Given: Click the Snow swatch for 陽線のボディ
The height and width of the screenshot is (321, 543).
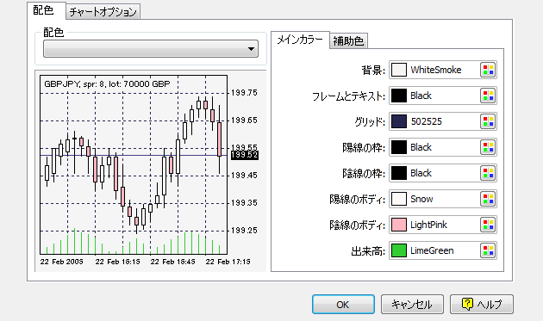Looking at the screenshot, I should [x=398, y=199].
